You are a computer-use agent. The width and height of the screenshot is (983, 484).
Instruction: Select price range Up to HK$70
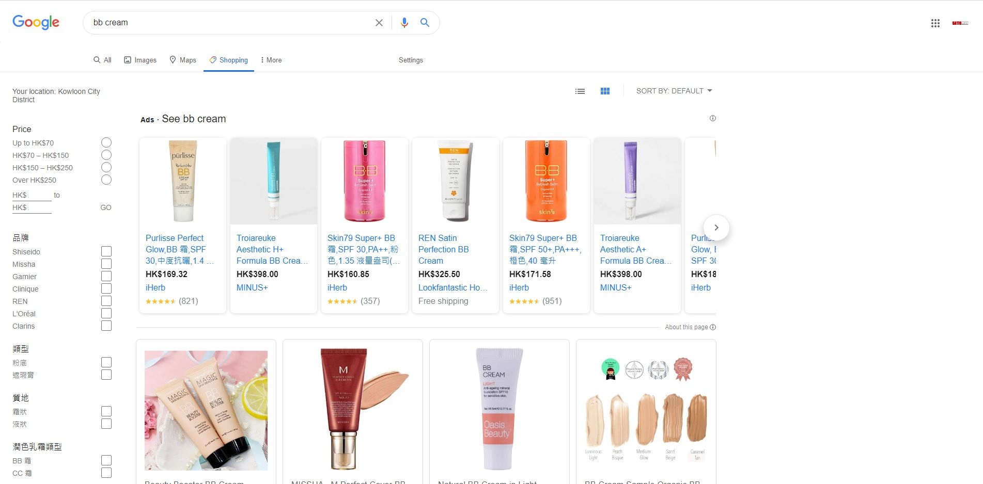click(x=106, y=142)
